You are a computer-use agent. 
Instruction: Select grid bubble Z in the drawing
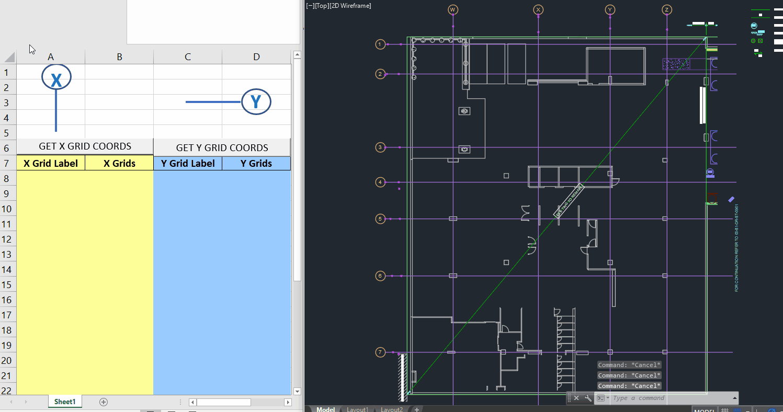tap(666, 9)
